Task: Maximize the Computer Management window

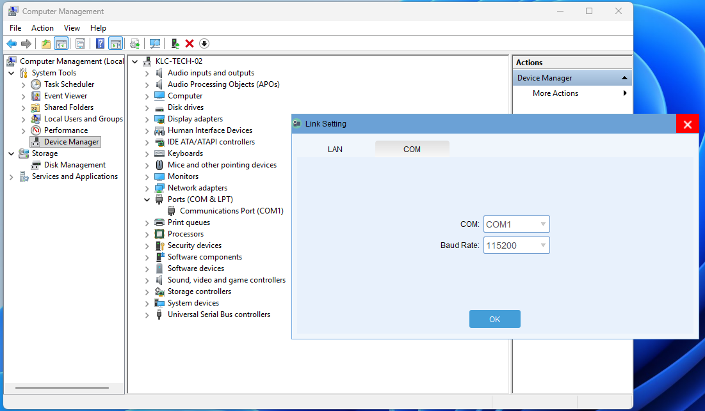Action: pyautogui.click(x=589, y=12)
